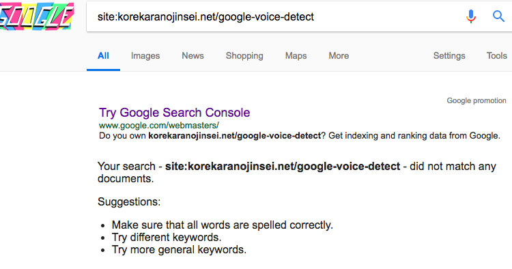Screen dimensions: 512x269
Task: Start voice search with microphone icon
Action: pos(470,16)
